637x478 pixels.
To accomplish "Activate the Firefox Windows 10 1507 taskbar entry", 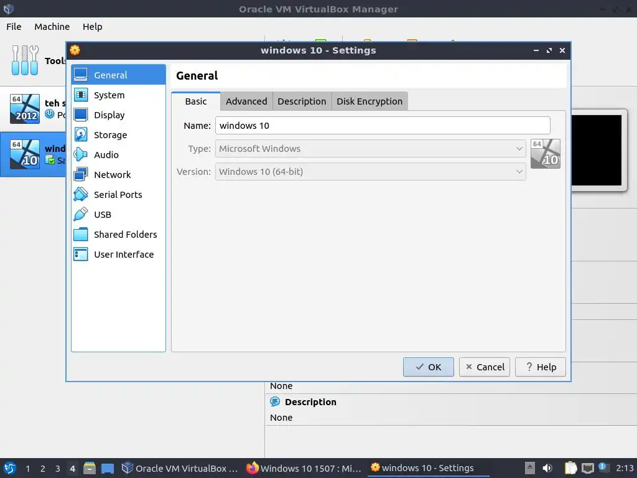I will tap(304, 468).
